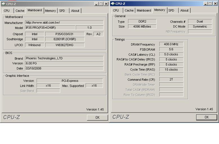Viewport: 219px width, 144px height.
Task: Maximize the right CPU-Z window
Action: pos(210,4)
